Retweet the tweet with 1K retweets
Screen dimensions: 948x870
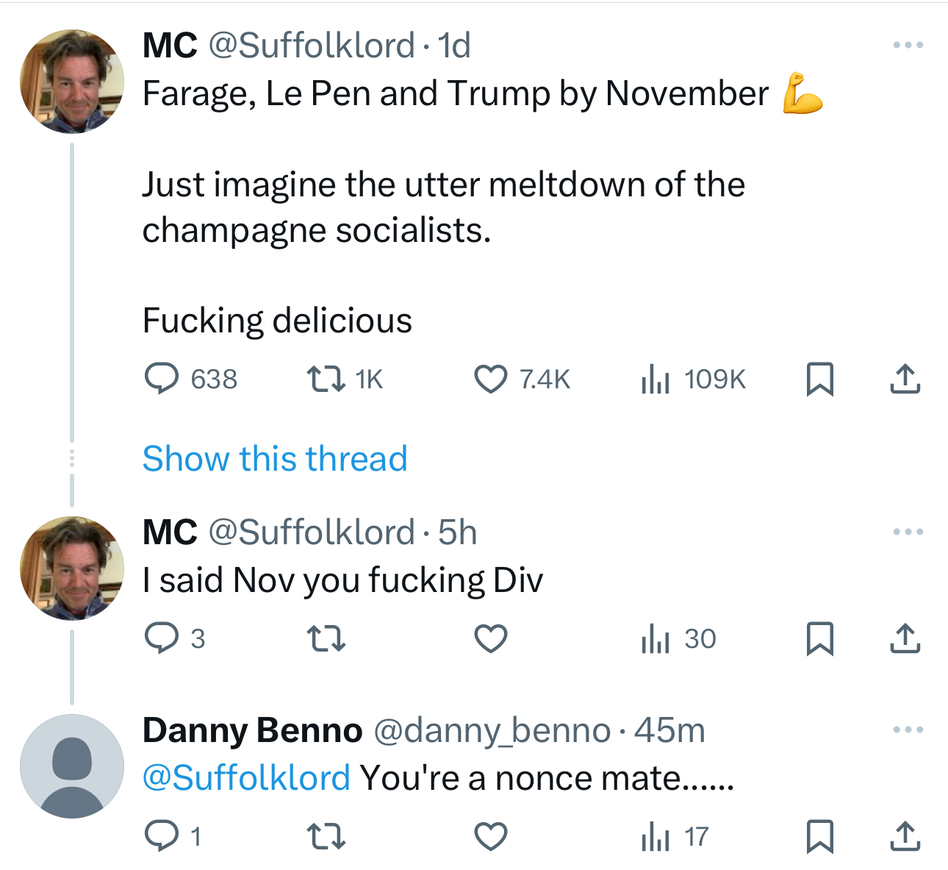[326, 379]
